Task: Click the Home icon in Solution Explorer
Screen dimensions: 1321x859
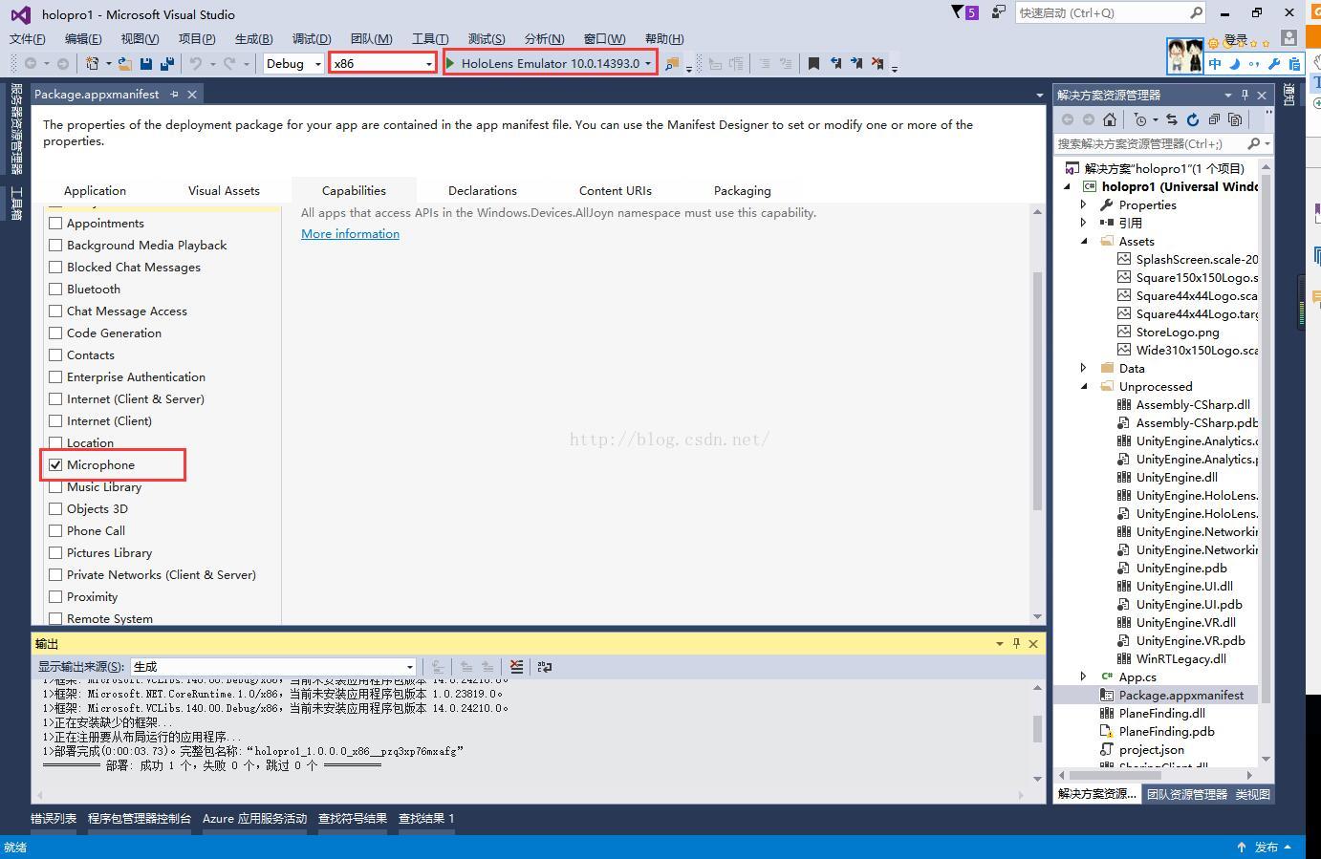Action: click(1110, 119)
